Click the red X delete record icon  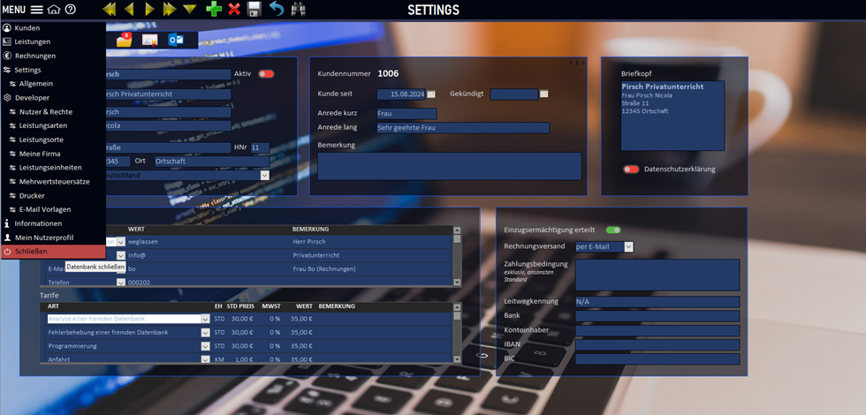pos(234,9)
